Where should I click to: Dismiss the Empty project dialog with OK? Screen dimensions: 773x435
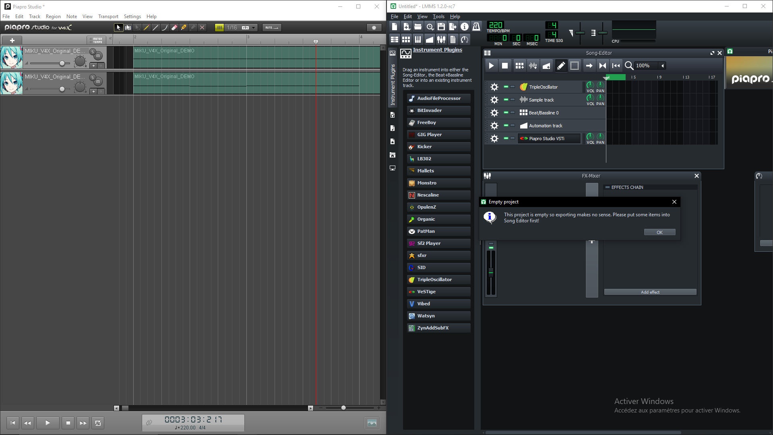[659, 232]
